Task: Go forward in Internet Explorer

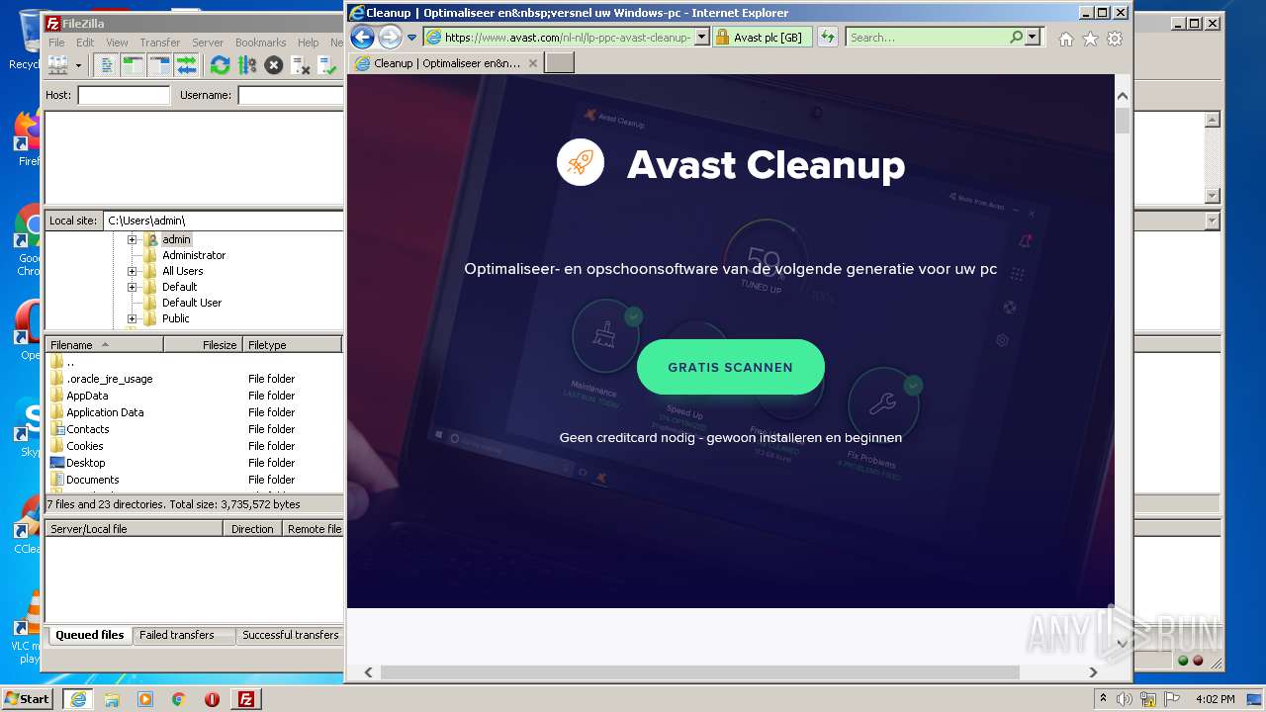Action: point(390,38)
